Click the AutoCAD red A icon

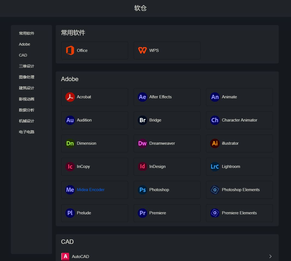tap(65, 256)
